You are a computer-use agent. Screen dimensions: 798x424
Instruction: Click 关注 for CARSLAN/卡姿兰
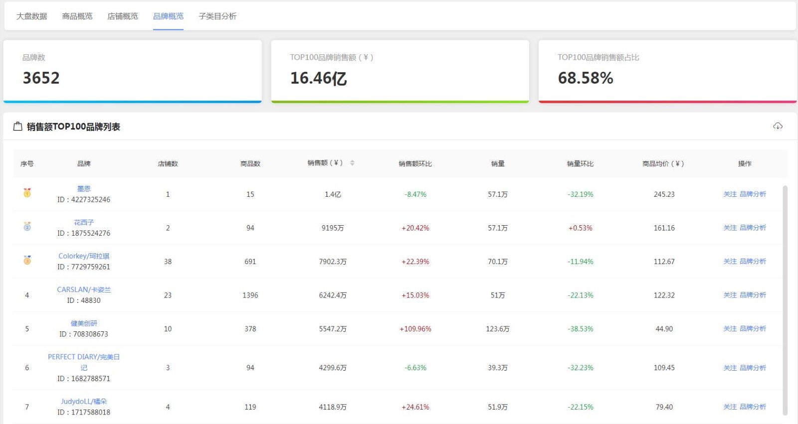tap(730, 295)
